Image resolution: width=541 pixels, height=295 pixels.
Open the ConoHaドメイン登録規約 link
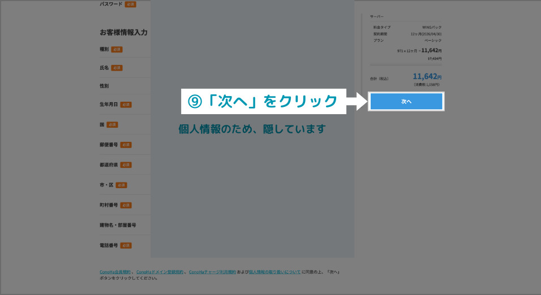pos(160,272)
